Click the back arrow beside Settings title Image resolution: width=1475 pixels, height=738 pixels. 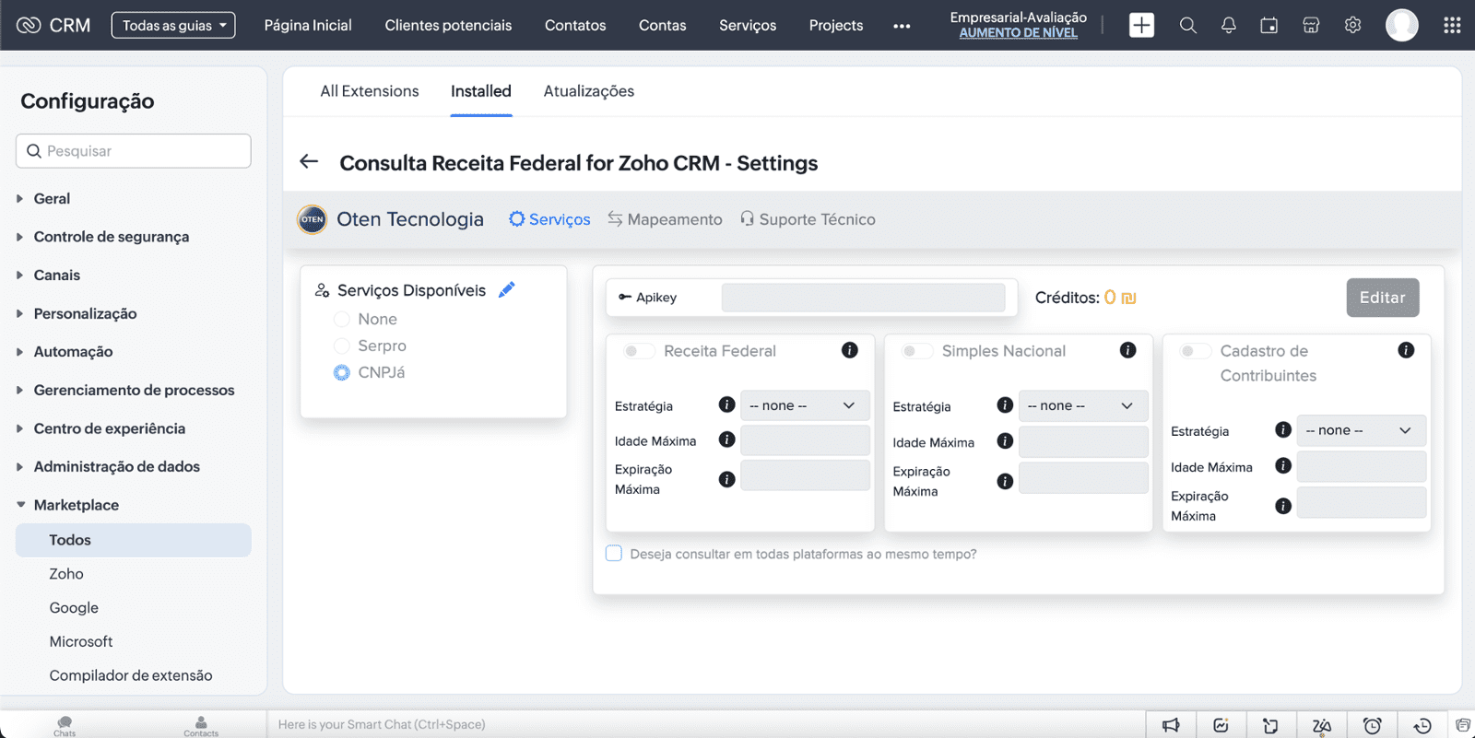(x=309, y=162)
